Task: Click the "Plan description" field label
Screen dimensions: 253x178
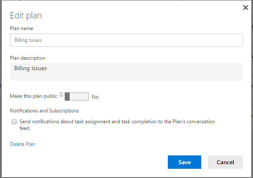Action: [28, 58]
